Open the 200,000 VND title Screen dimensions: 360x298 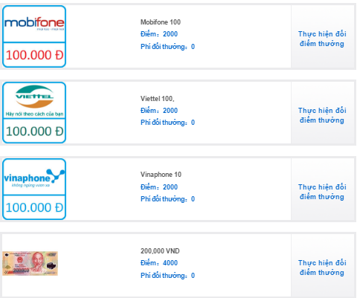coord(160,251)
